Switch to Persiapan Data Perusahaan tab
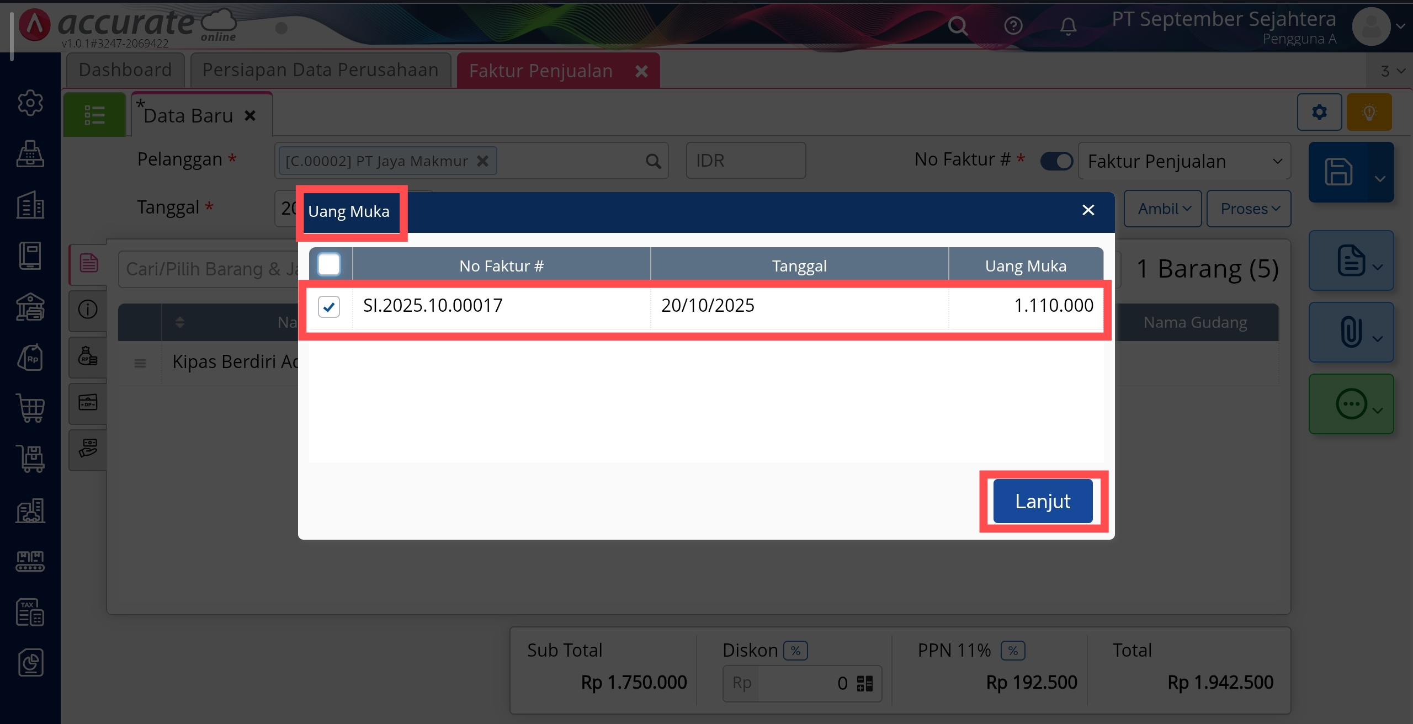1413x724 pixels. 320,70
